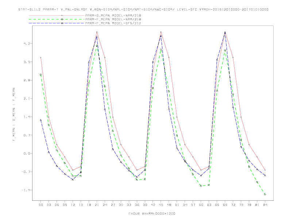Click y-axis tick label 0.7

pyautogui.click(x=26, y=135)
